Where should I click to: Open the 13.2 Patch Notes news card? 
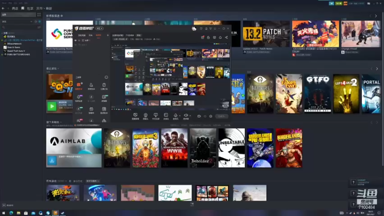pos(266,34)
